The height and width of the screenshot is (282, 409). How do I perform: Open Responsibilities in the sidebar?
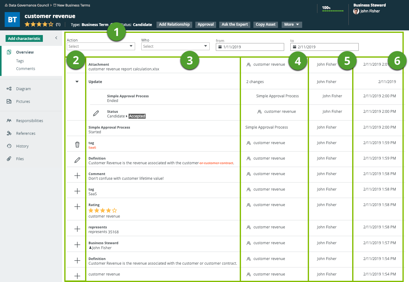coord(30,121)
